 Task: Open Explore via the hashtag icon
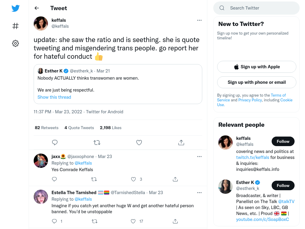tap(15, 26)
